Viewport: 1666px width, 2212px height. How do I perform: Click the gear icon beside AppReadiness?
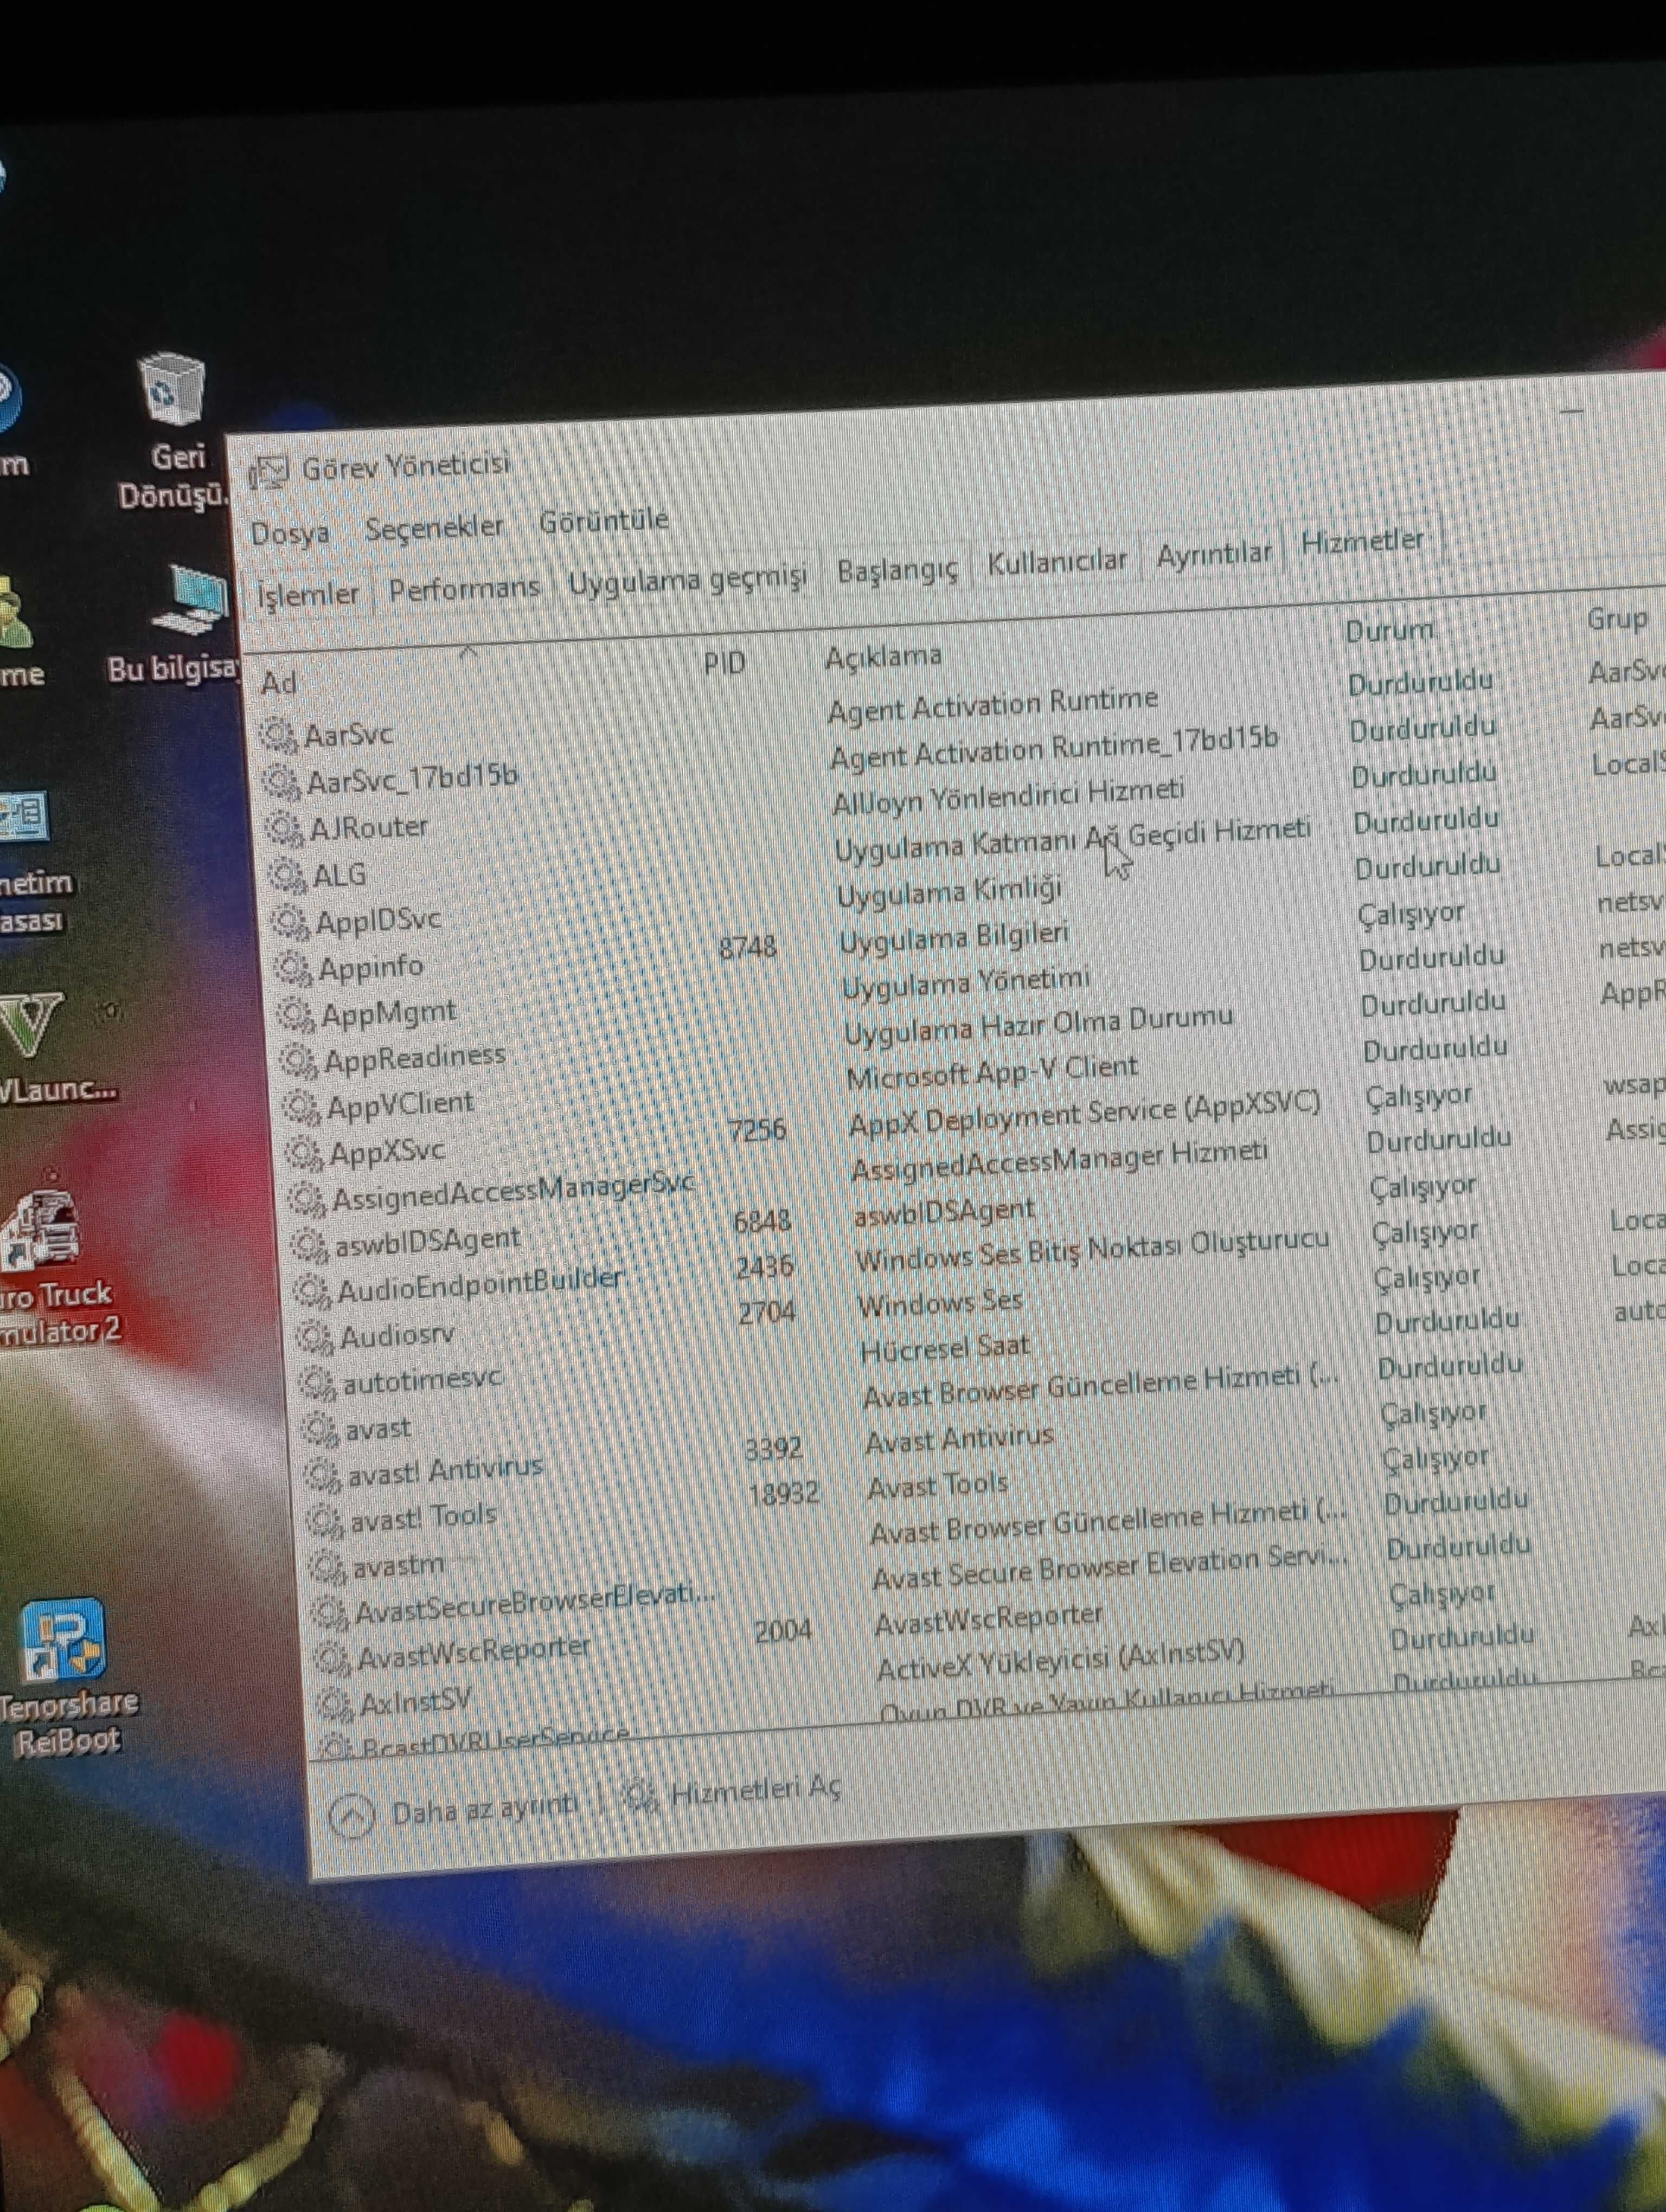(299, 1060)
